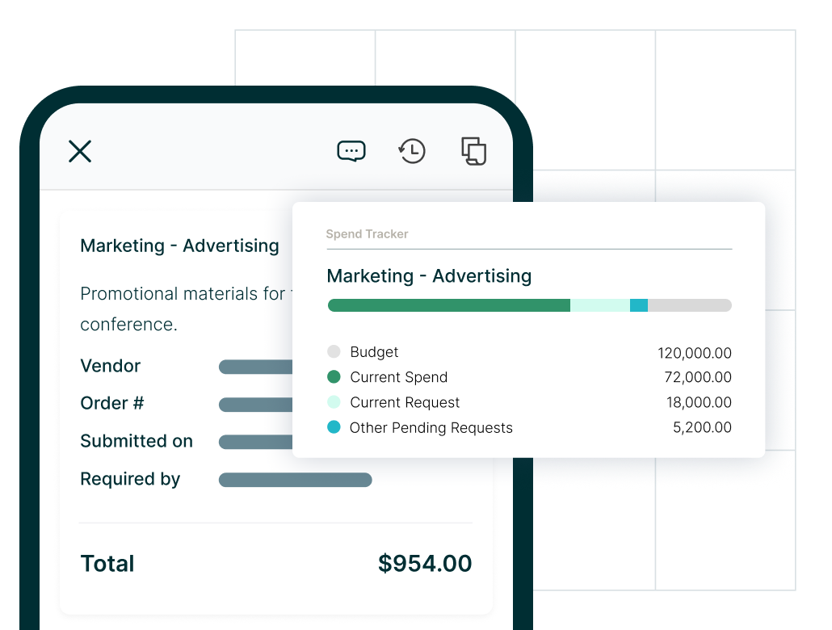Screen dimensions: 832x630
Task: Click the Promotional materials description text
Action: [187, 309]
